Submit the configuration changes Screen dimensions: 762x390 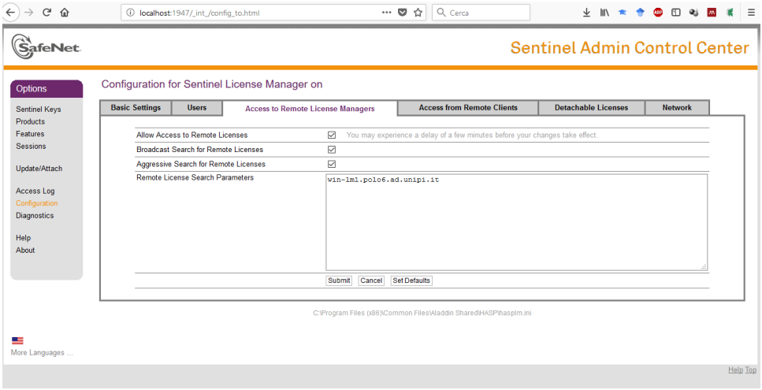pos(339,280)
